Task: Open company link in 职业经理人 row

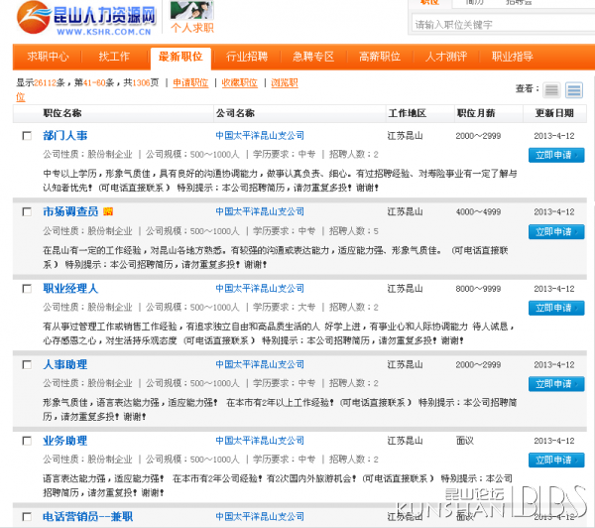Action: [260, 289]
